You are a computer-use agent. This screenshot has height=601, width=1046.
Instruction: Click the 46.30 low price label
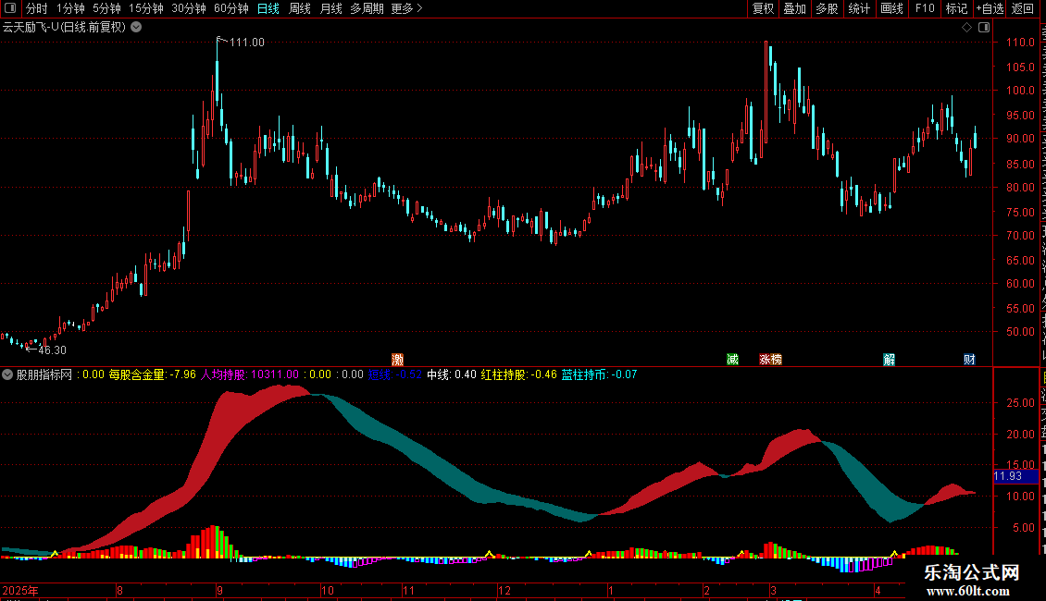coord(52,350)
